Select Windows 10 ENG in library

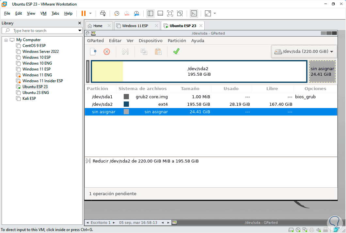tap(37, 63)
